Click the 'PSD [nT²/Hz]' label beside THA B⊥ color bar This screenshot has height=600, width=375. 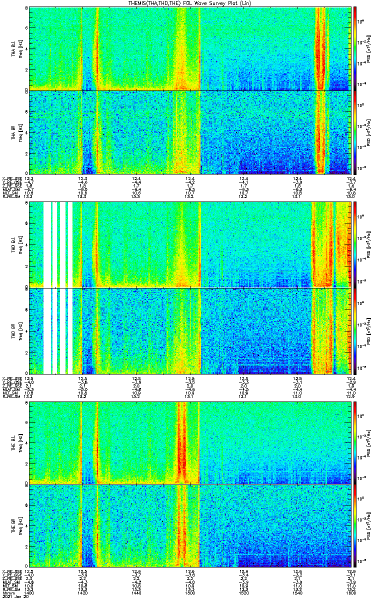(x=368, y=48)
